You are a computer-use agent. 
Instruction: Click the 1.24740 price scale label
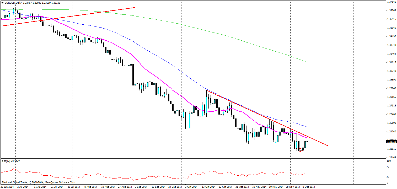point(391,131)
